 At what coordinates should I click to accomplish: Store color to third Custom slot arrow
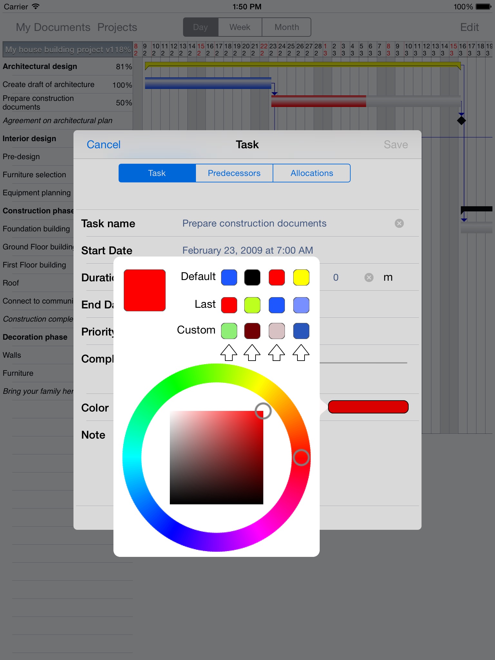277,353
